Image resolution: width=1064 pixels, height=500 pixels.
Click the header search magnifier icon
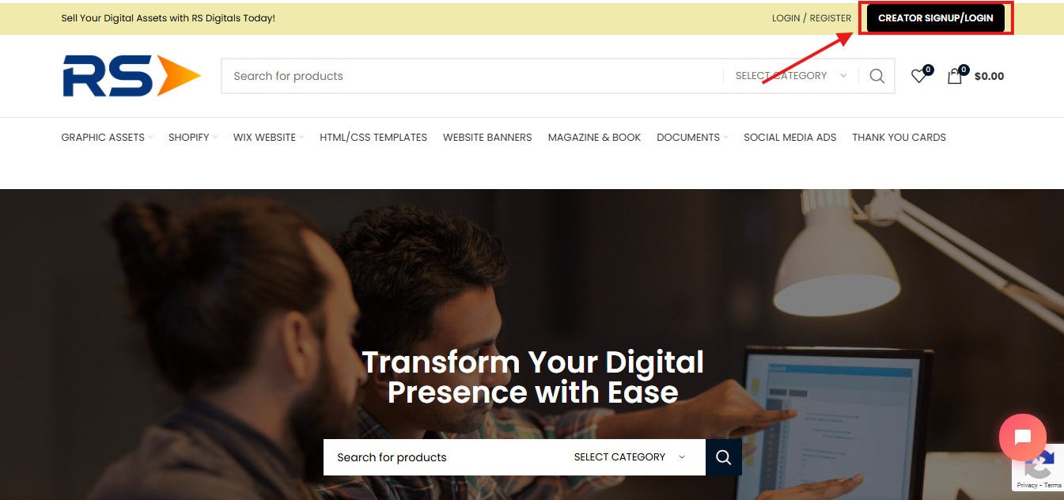[877, 76]
